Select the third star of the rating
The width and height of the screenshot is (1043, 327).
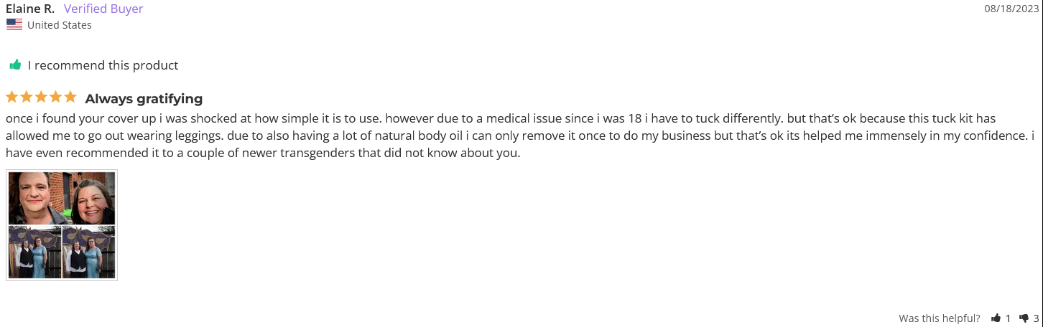point(41,97)
